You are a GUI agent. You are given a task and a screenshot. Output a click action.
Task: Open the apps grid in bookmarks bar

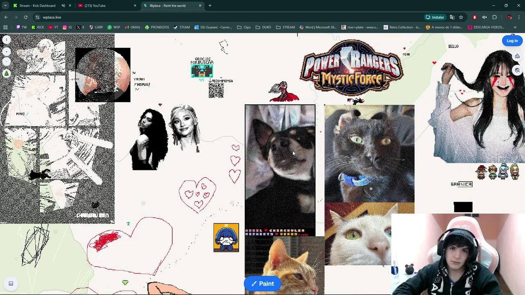coord(5,27)
